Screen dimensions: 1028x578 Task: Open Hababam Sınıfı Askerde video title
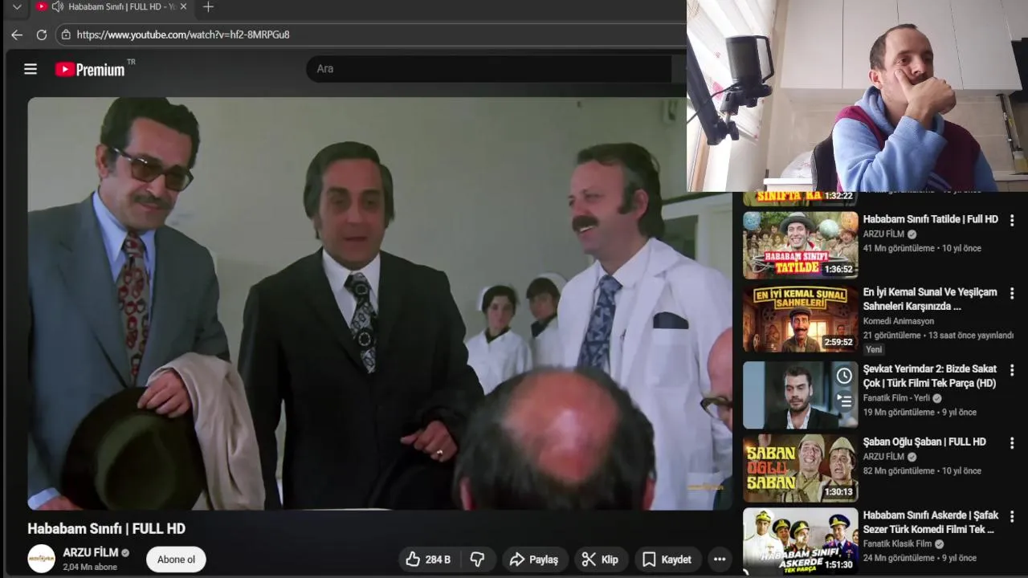[931, 522]
